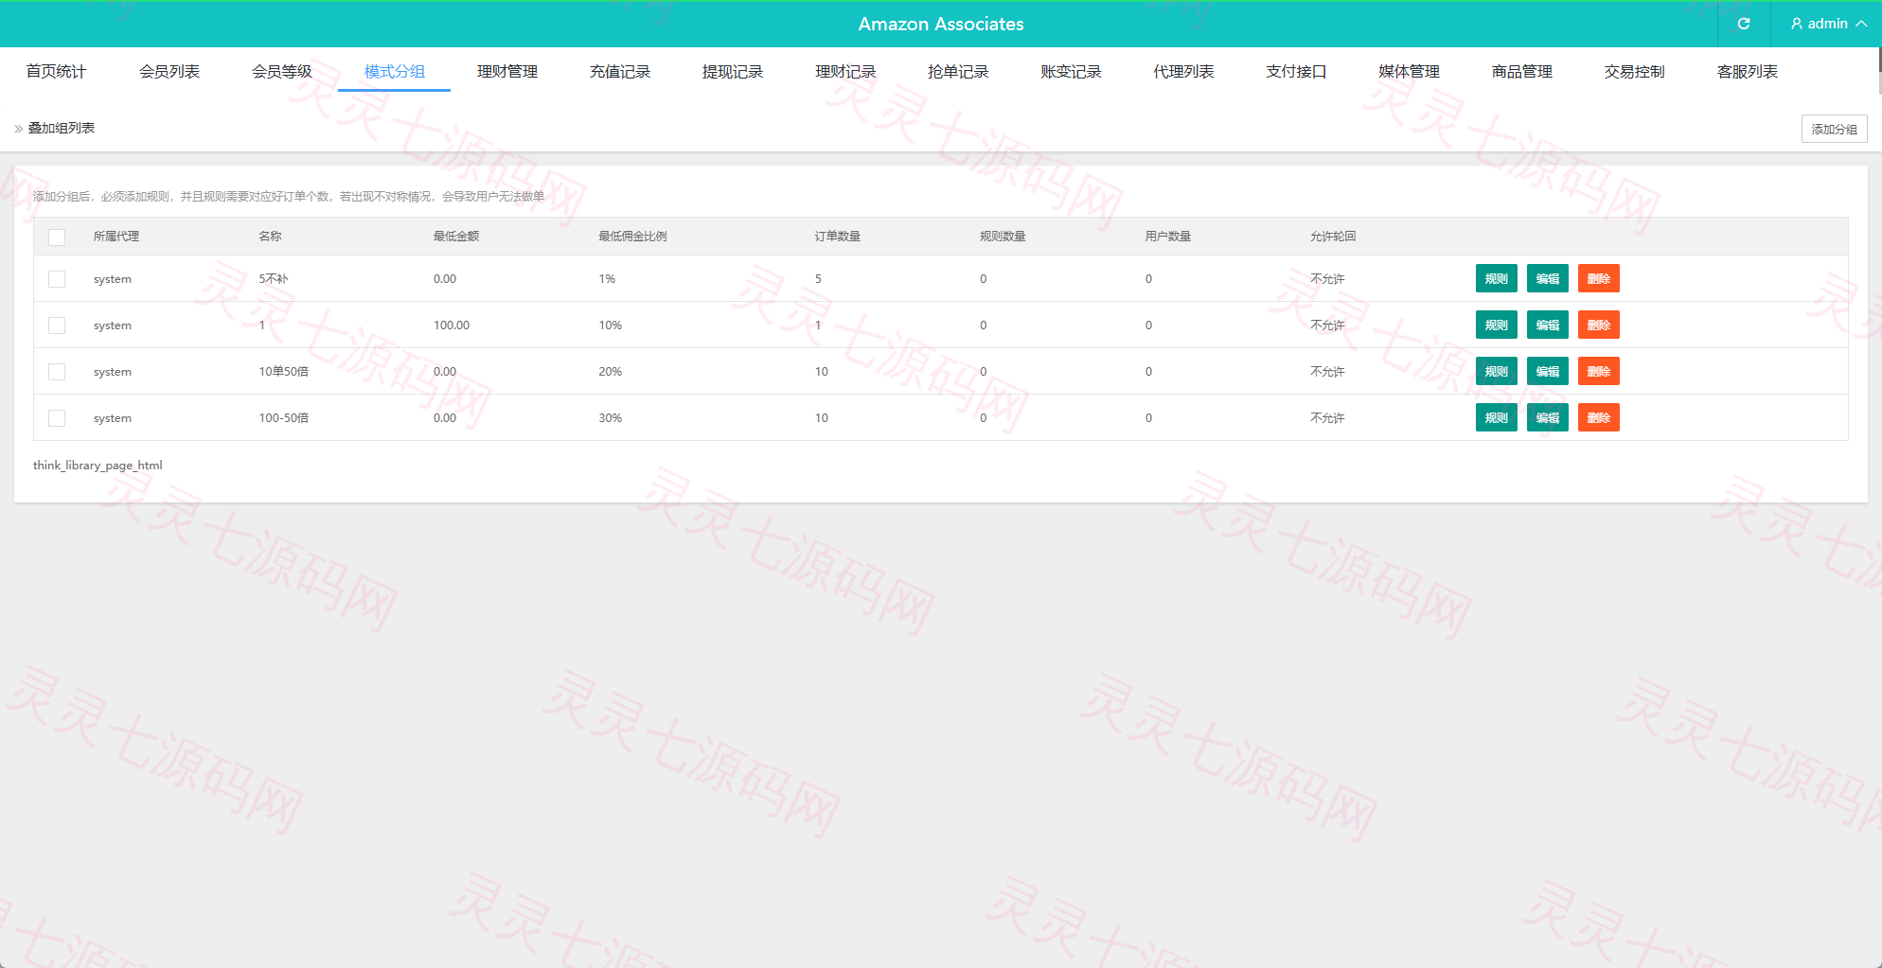
Task: Open the 首页统计 tab
Action: (56, 71)
